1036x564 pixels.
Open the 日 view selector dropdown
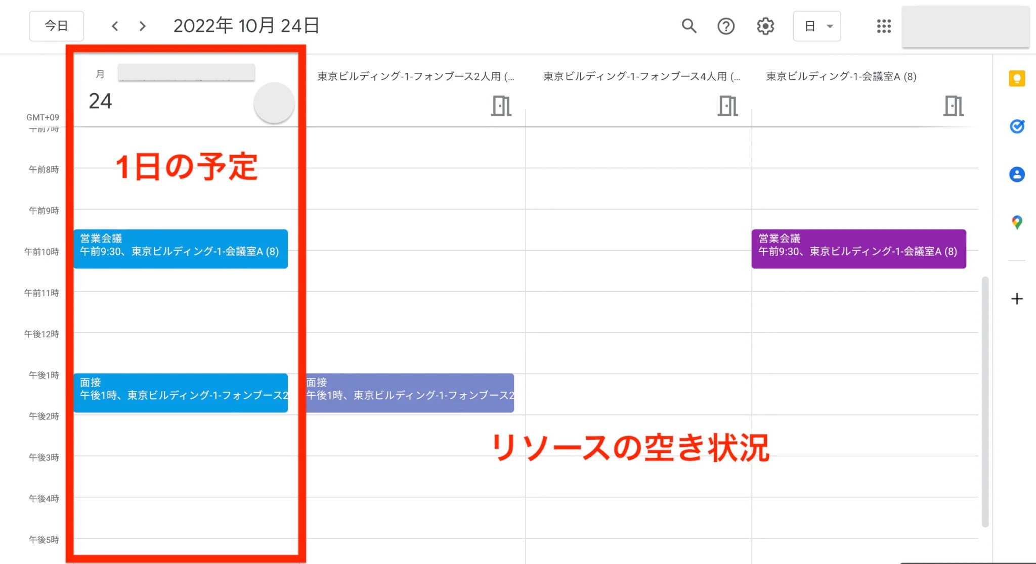[816, 26]
